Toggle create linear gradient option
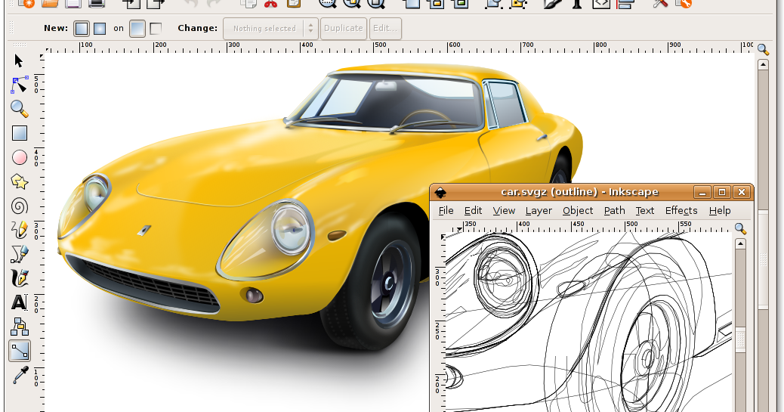The image size is (784, 412). (82, 29)
